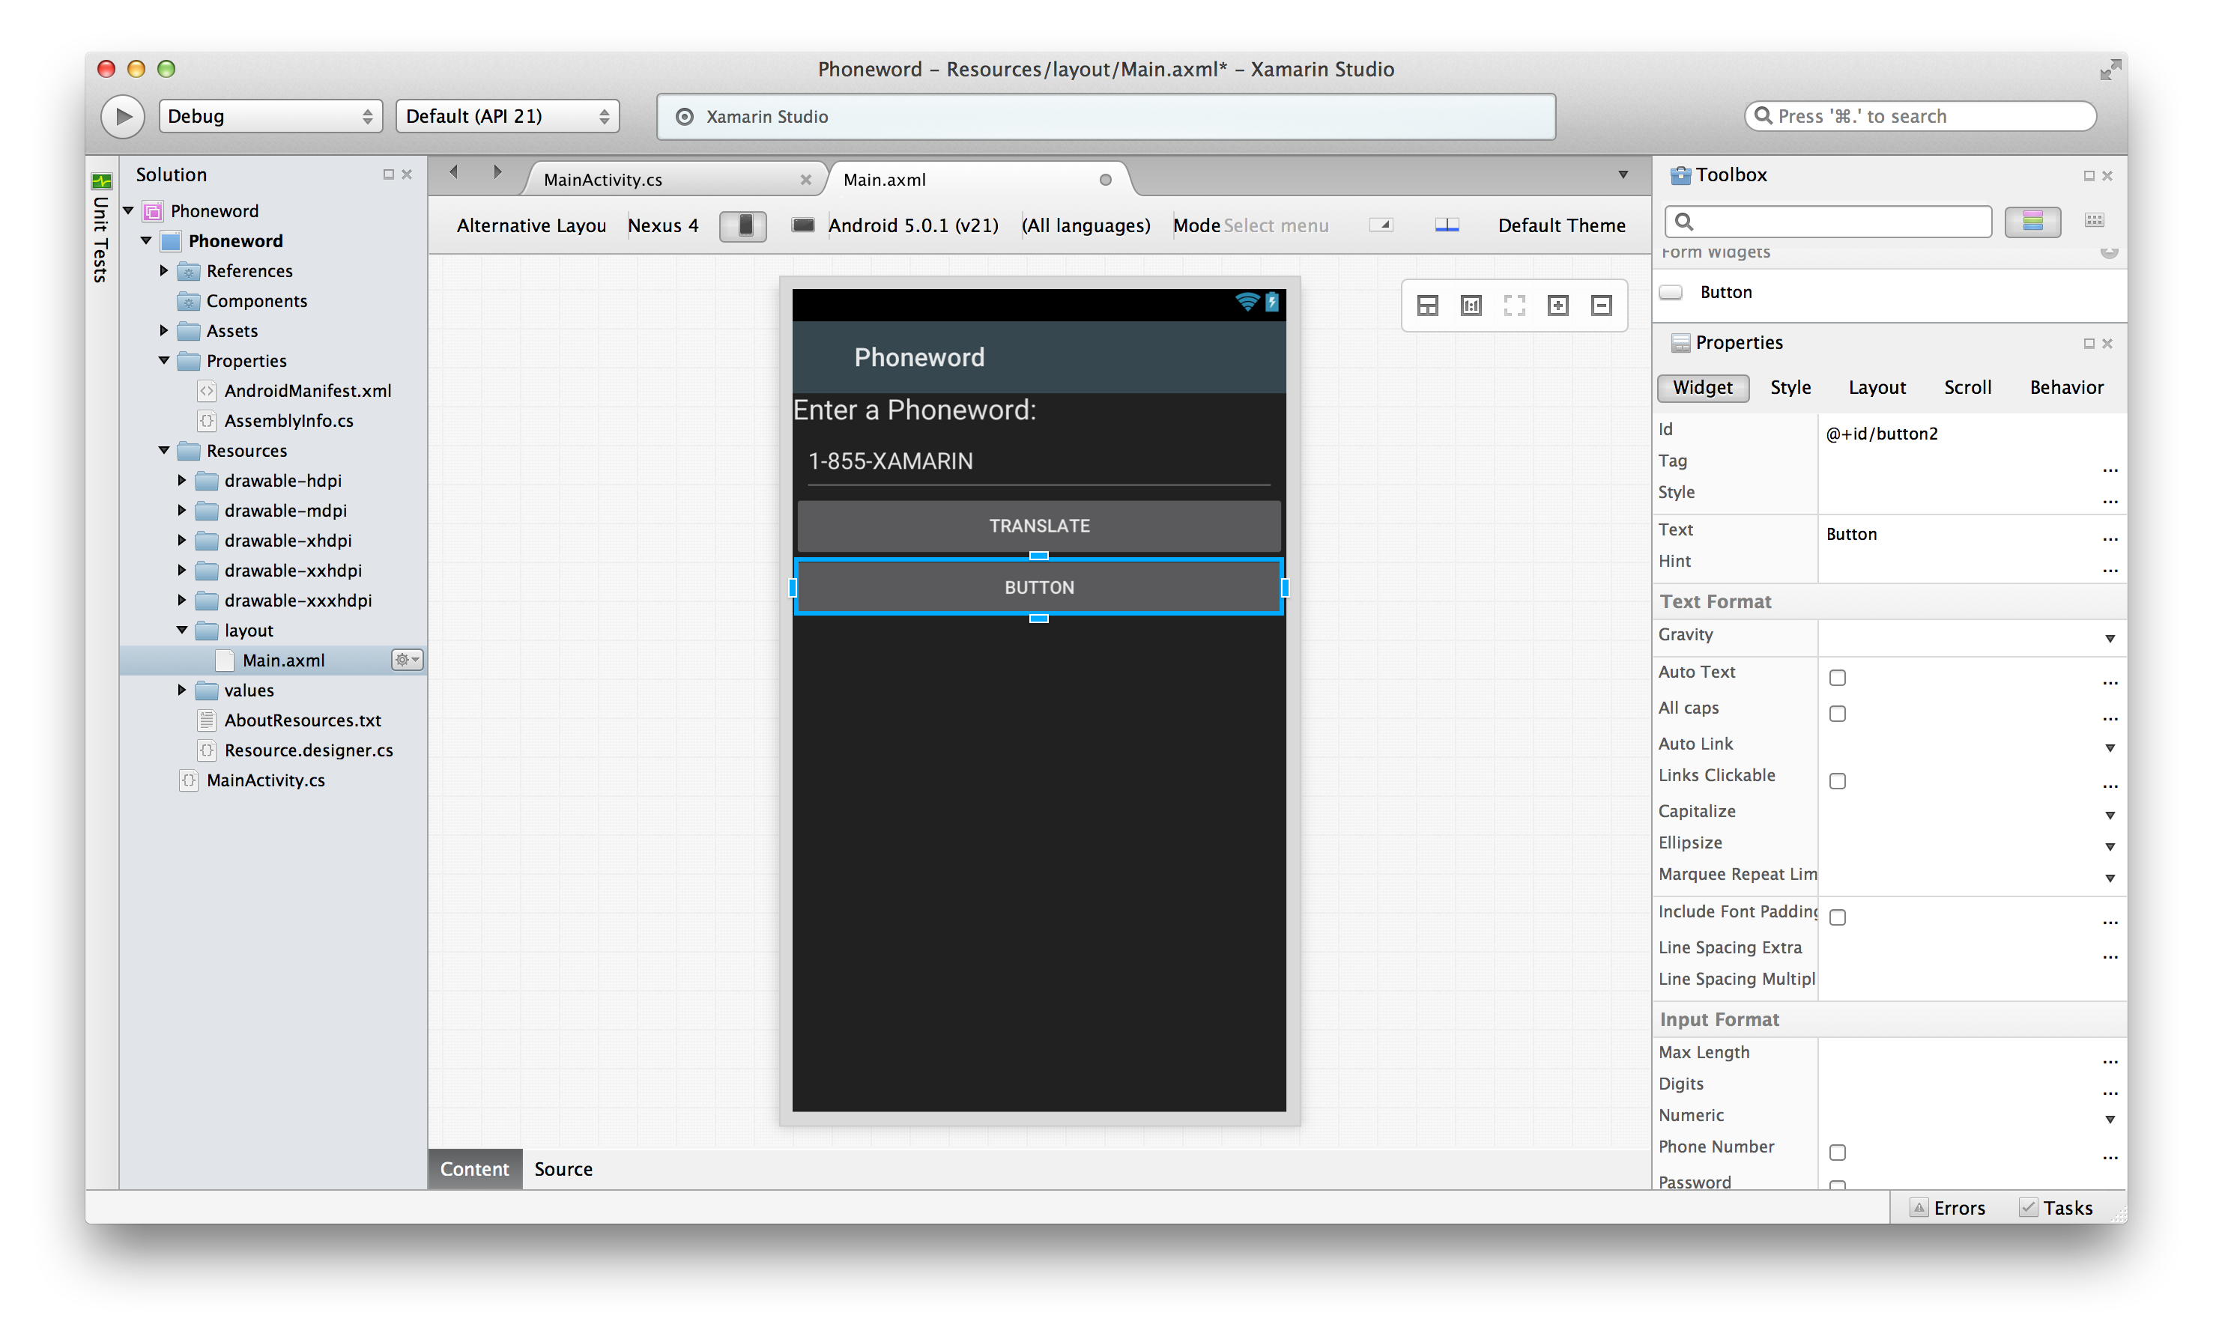Toggle the Links Clickable checkbox
Image resolution: width=2213 pixels, height=1342 pixels.
point(1837,781)
